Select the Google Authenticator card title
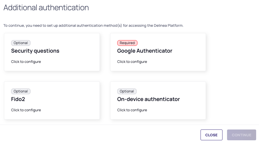 [145, 51]
